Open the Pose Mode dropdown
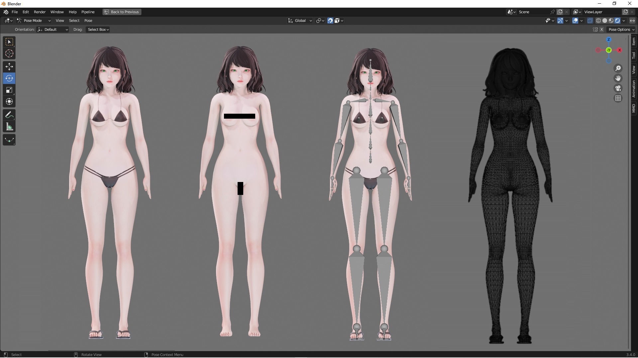The height and width of the screenshot is (358, 638). coord(34,21)
